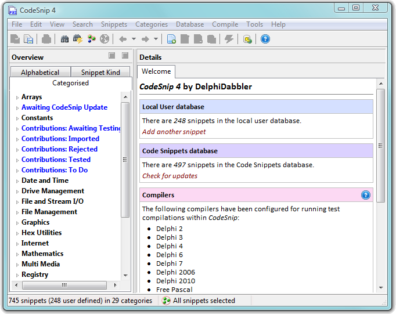Open the Snippets menu
The image size is (396, 314).
[114, 24]
